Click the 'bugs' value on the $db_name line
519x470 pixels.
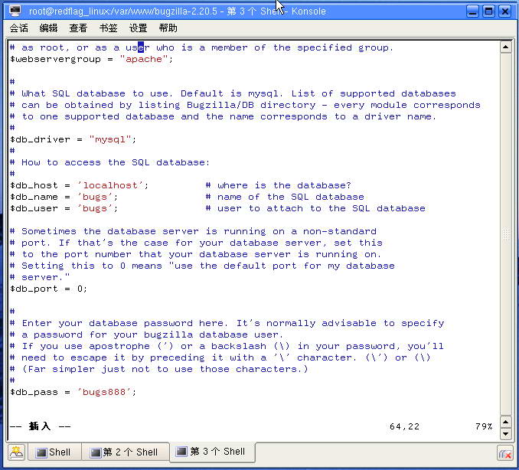tap(95, 197)
